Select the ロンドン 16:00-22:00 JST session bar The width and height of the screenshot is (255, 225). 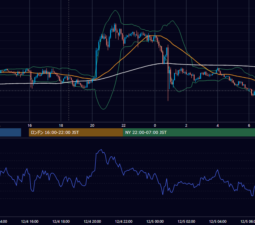tap(76, 132)
